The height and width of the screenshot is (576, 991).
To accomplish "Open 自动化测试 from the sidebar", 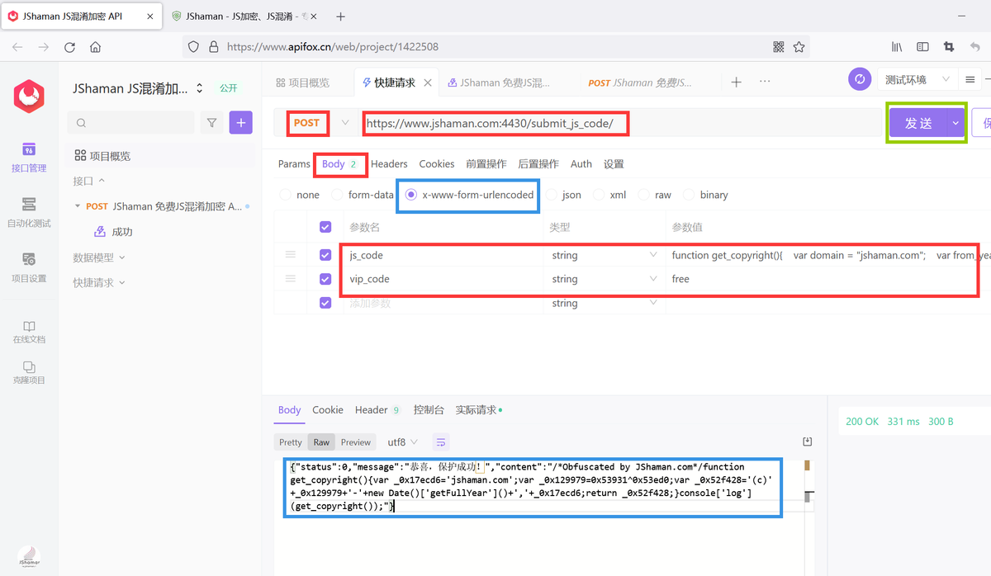I will pos(28,206).
